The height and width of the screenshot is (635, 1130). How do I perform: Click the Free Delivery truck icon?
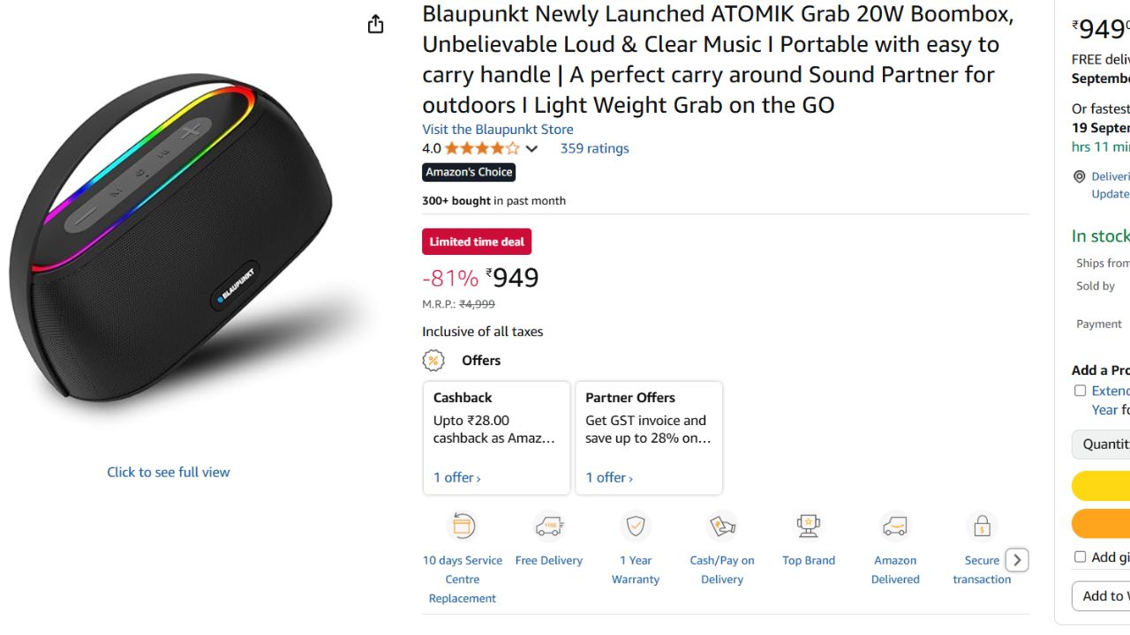[549, 527]
